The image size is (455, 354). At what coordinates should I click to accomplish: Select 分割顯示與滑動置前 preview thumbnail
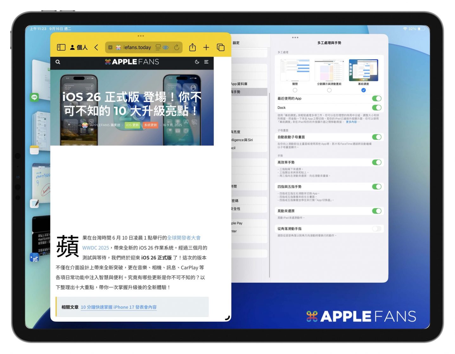(329, 70)
